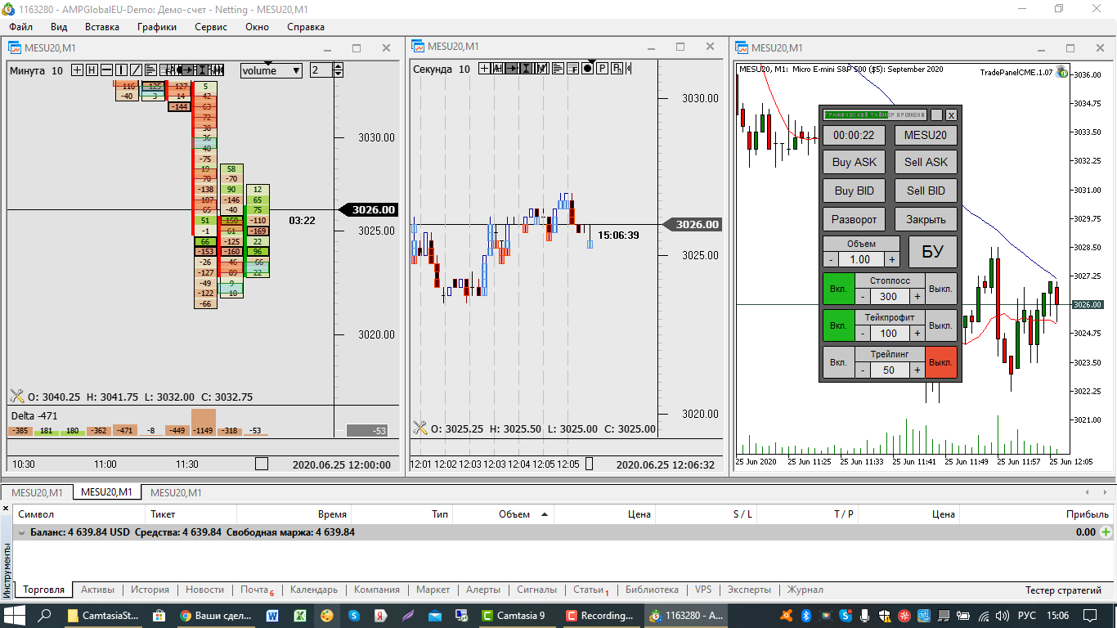Viewport: 1117px width, 628px height.
Task: Decrease Тейкпрофит value with minus button
Action: click(862, 333)
